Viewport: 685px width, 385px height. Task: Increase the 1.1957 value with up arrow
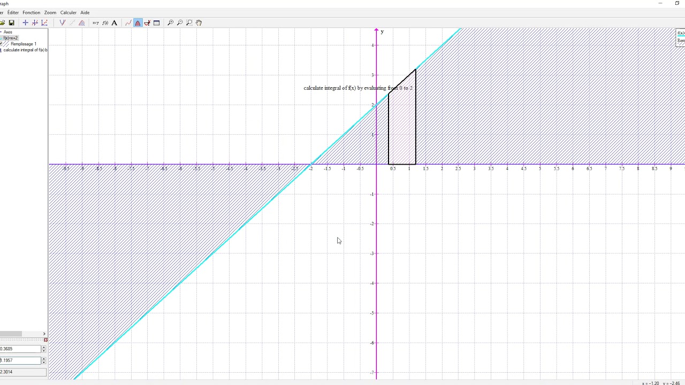point(43,359)
